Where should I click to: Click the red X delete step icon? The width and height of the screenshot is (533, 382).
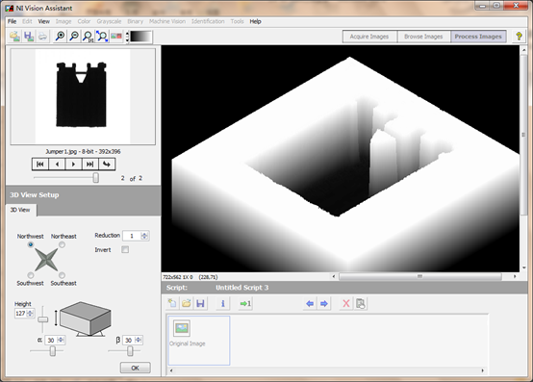(346, 303)
